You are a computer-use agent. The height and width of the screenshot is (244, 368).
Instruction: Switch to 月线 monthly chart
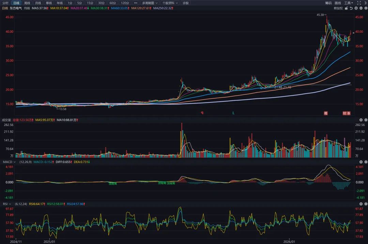(38, 3)
